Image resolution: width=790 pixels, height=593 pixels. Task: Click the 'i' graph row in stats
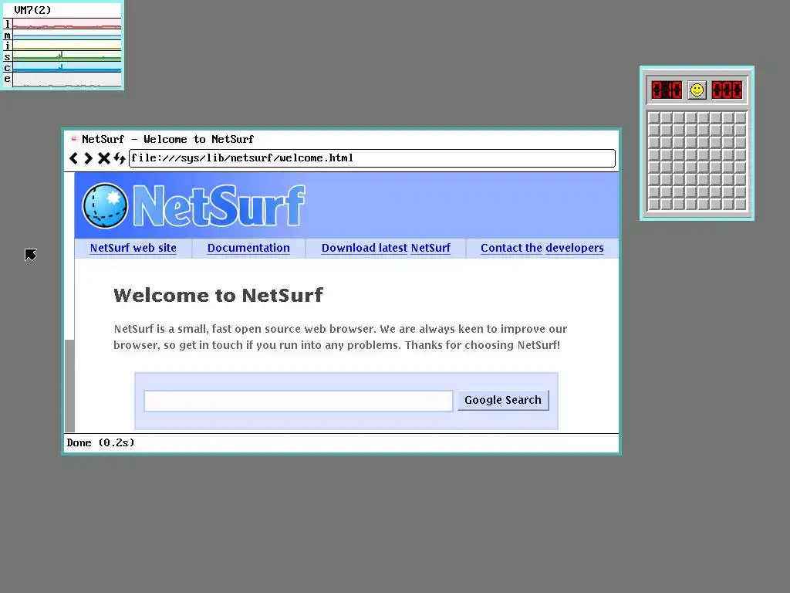tap(62, 46)
